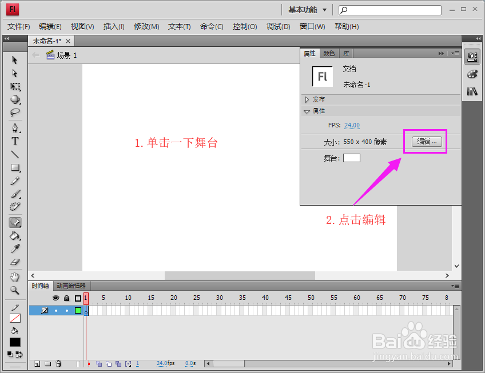Select the Brush tool
Screen dimensions: 485x373
click(x=15, y=194)
